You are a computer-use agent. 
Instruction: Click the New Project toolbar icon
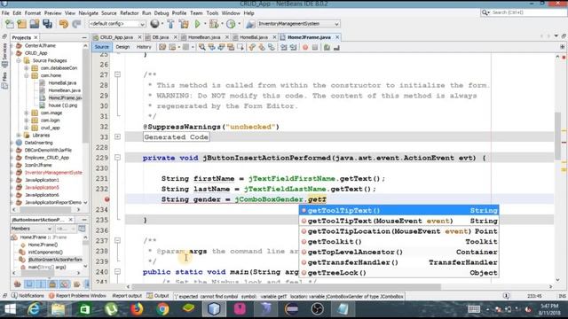click(x=21, y=24)
